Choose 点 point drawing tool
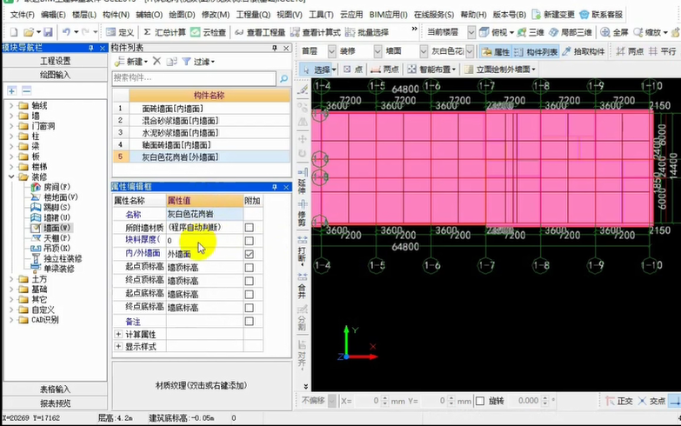 click(x=353, y=69)
